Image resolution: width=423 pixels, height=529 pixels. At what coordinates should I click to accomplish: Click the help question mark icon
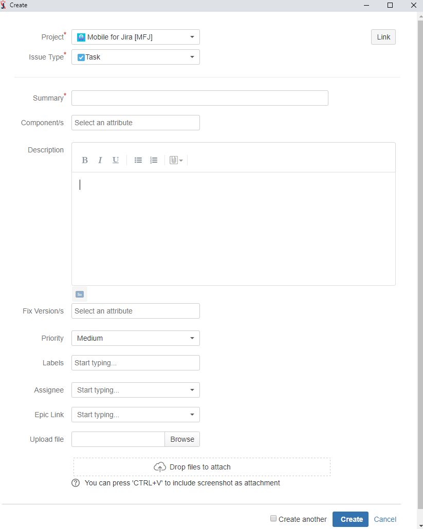76,483
